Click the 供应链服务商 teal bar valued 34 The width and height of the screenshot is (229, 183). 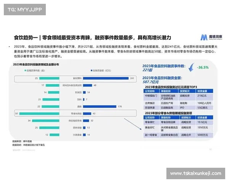click(x=46, y=121)
